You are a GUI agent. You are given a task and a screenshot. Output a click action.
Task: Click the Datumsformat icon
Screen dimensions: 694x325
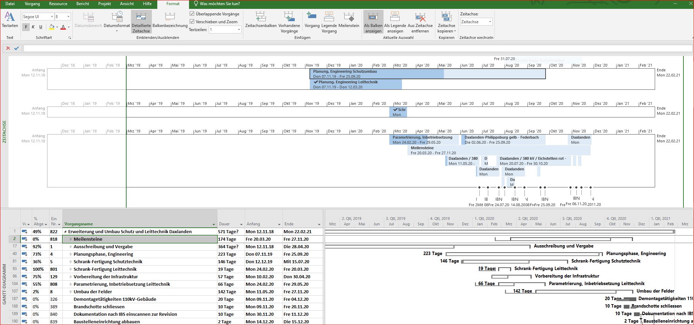pos(117,17)
